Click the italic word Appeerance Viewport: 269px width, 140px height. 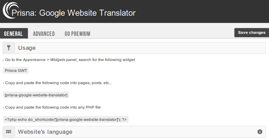34,60
